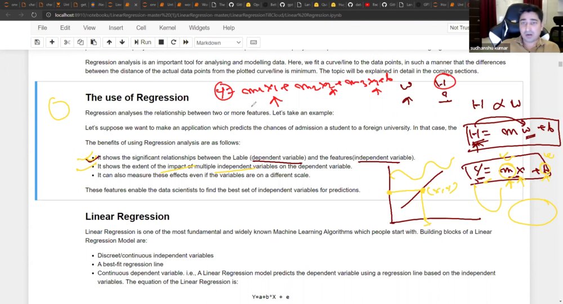The height and width of the screenshot is (304, 563).
Task: Click the equation 'Y=a+b*X + e'
Action: pyautogui.click(x=270, y=297)
